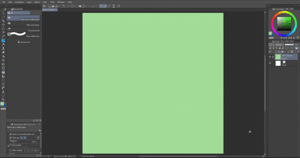Screen dimensions: 300x158
Task: Select the Fill sub tool group tab
Action: 18,13
